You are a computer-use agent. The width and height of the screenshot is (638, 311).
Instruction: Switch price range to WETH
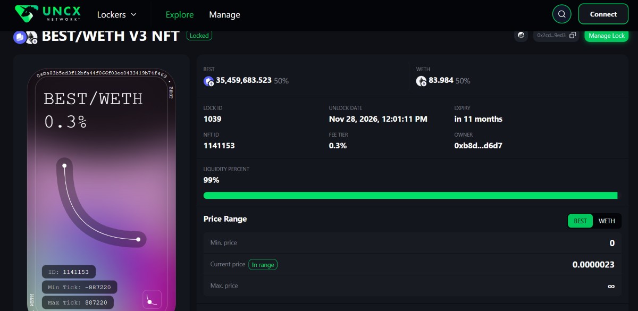click(x=607, y=221)
